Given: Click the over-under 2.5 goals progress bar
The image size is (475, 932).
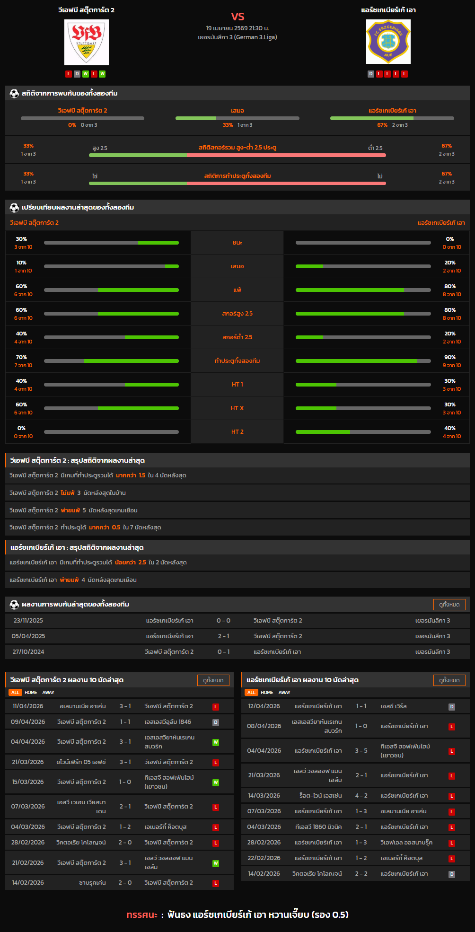Looking at the screenshot, I should (237, 155).
